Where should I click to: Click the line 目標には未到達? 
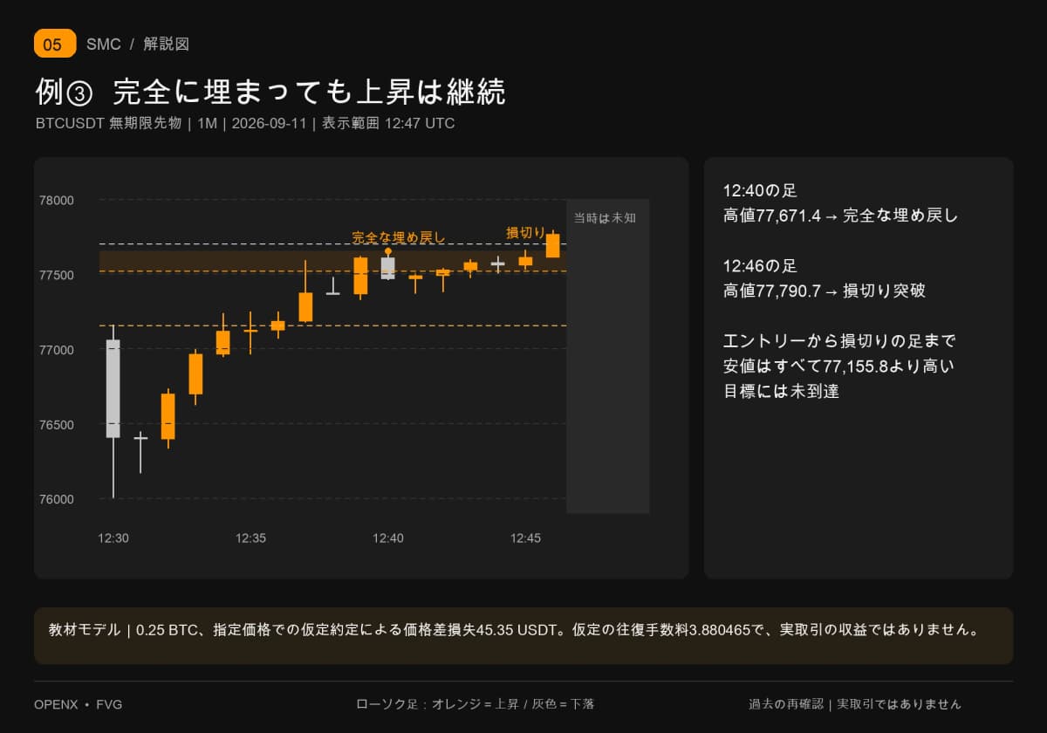point(781,392)
